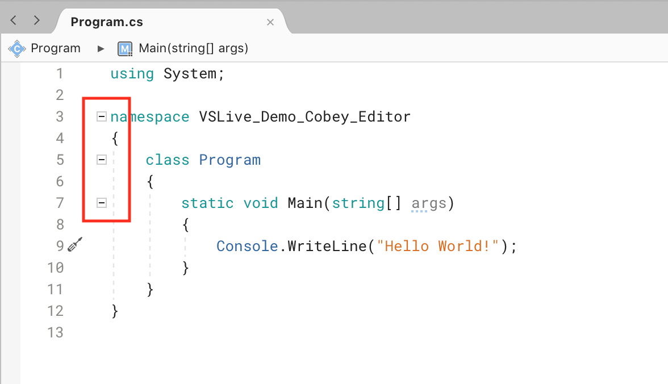Click the 'static' keyword
The width and height of the screenshot is (668, 384).
point(207,203)
